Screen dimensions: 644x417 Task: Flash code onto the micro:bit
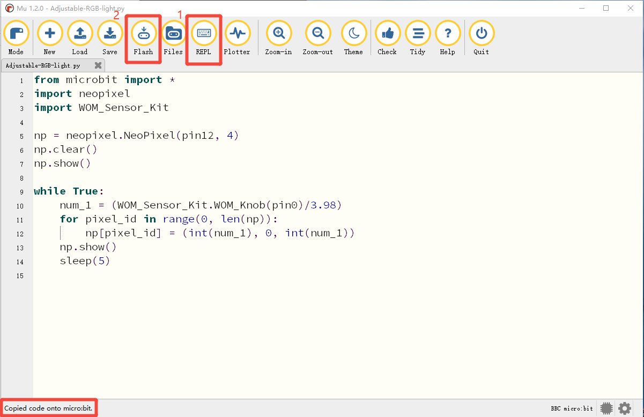[x=144, y=38]
